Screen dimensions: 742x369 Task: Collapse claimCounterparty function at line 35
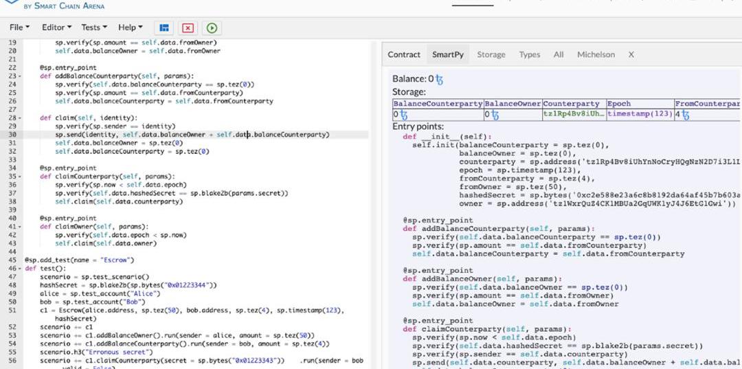point(21,177)
